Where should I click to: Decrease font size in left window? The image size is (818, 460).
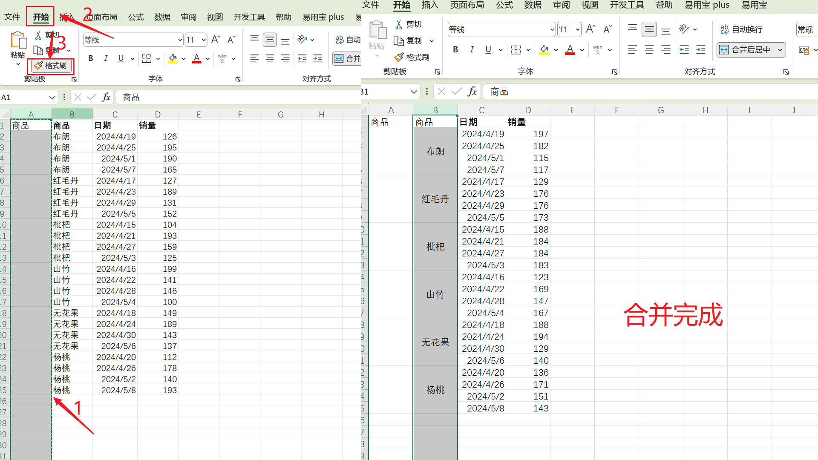click(231, 40)
